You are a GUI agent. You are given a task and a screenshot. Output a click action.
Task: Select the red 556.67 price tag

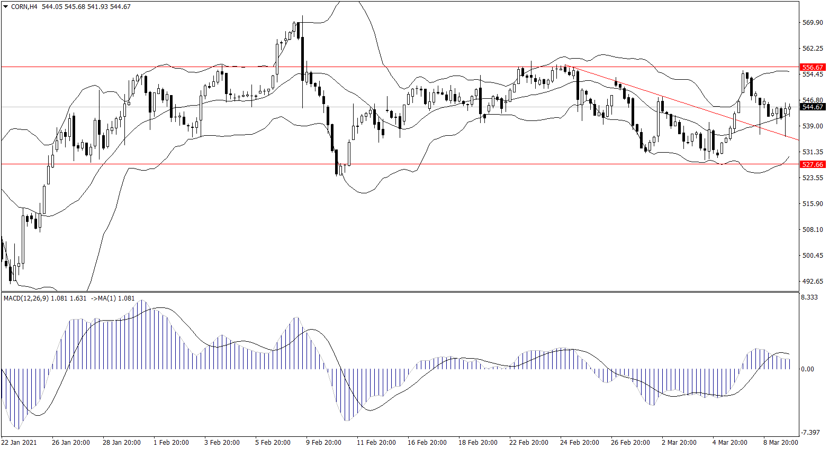coord(813,68)
